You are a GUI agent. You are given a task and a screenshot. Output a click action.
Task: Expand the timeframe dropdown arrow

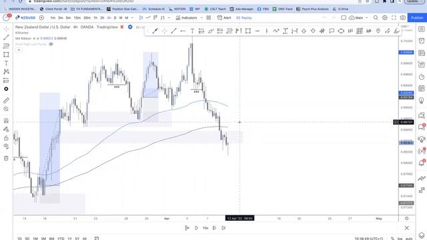point(132,18)
